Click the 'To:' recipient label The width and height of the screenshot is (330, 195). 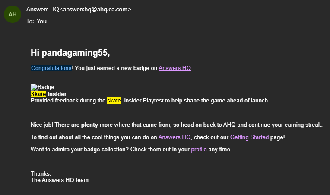pos(30,21)
